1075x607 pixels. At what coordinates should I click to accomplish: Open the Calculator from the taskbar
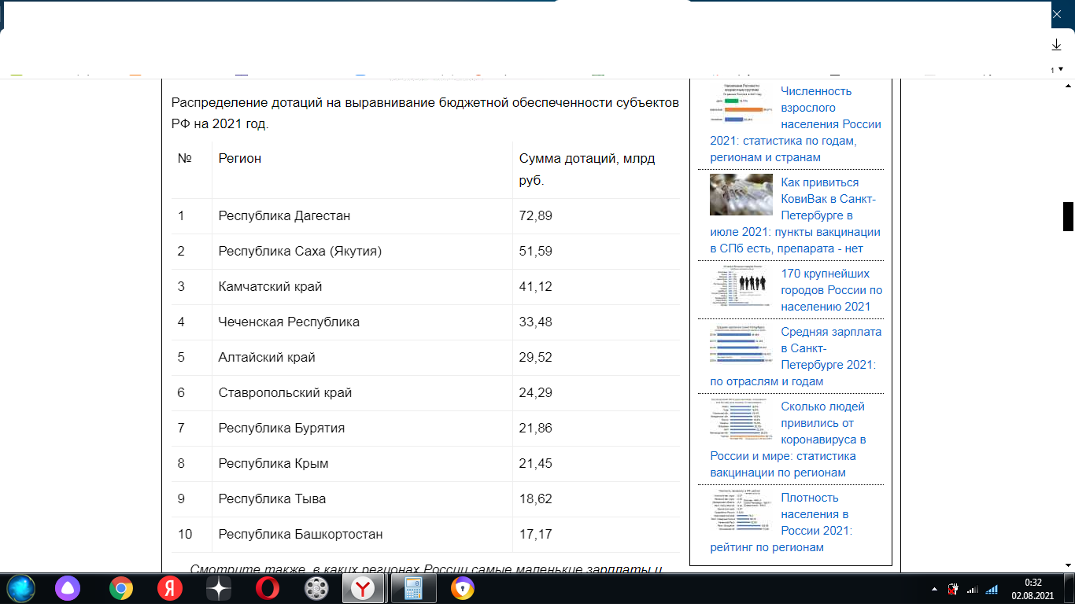(x=413, y=588)
